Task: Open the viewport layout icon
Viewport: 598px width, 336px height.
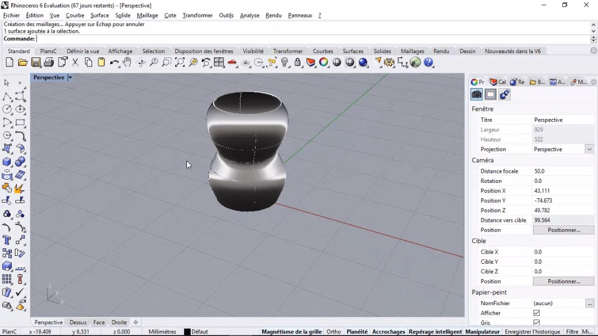Action: click(x=219, y=62)
